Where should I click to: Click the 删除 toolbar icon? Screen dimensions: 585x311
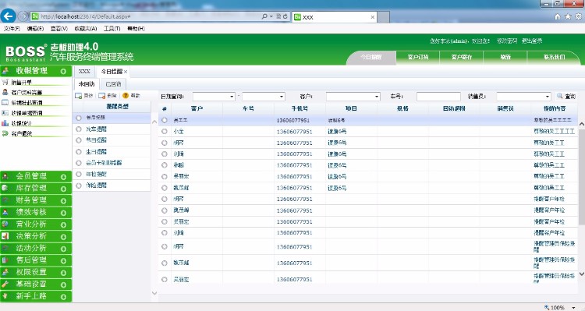102,96
